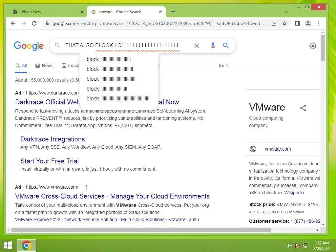Open a new tab
The height and width of the screenshot is (252, 336).
click(173, 12)
